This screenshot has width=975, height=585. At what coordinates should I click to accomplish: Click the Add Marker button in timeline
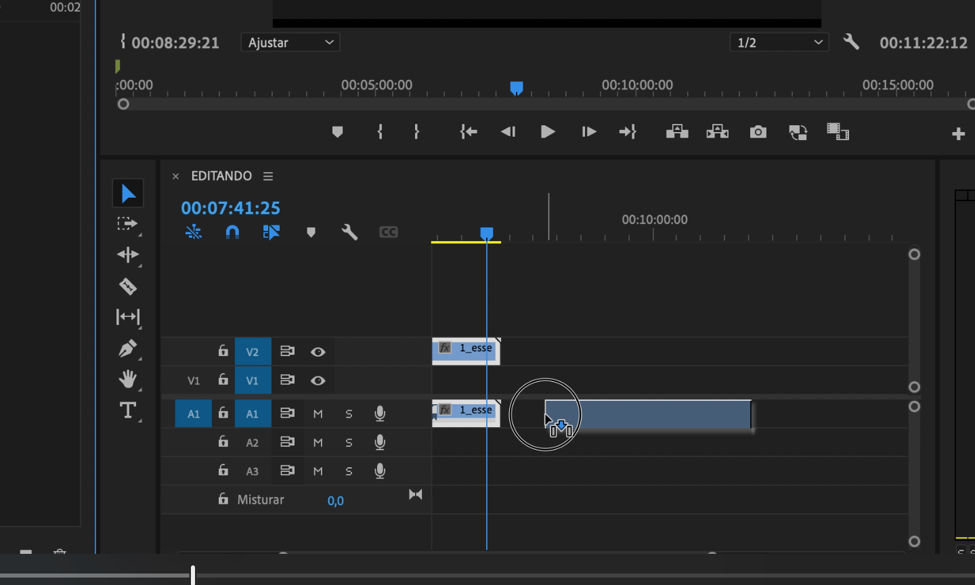pos(311,232)
